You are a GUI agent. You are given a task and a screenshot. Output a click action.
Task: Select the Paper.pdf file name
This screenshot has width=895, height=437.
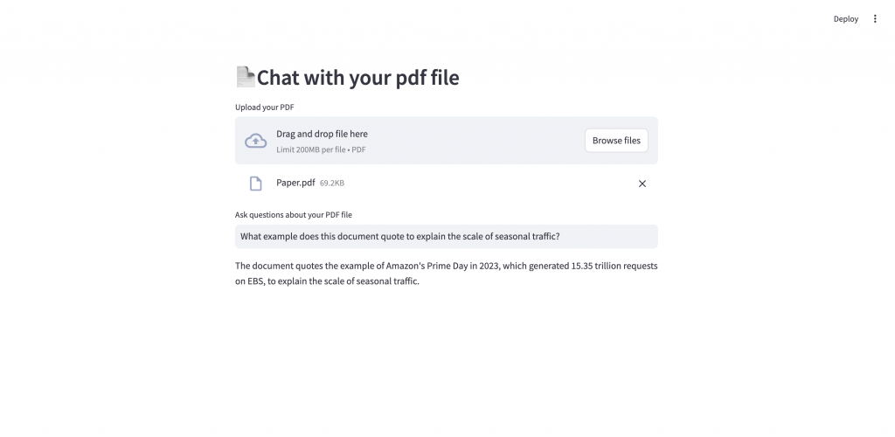[x=295, y=183]
